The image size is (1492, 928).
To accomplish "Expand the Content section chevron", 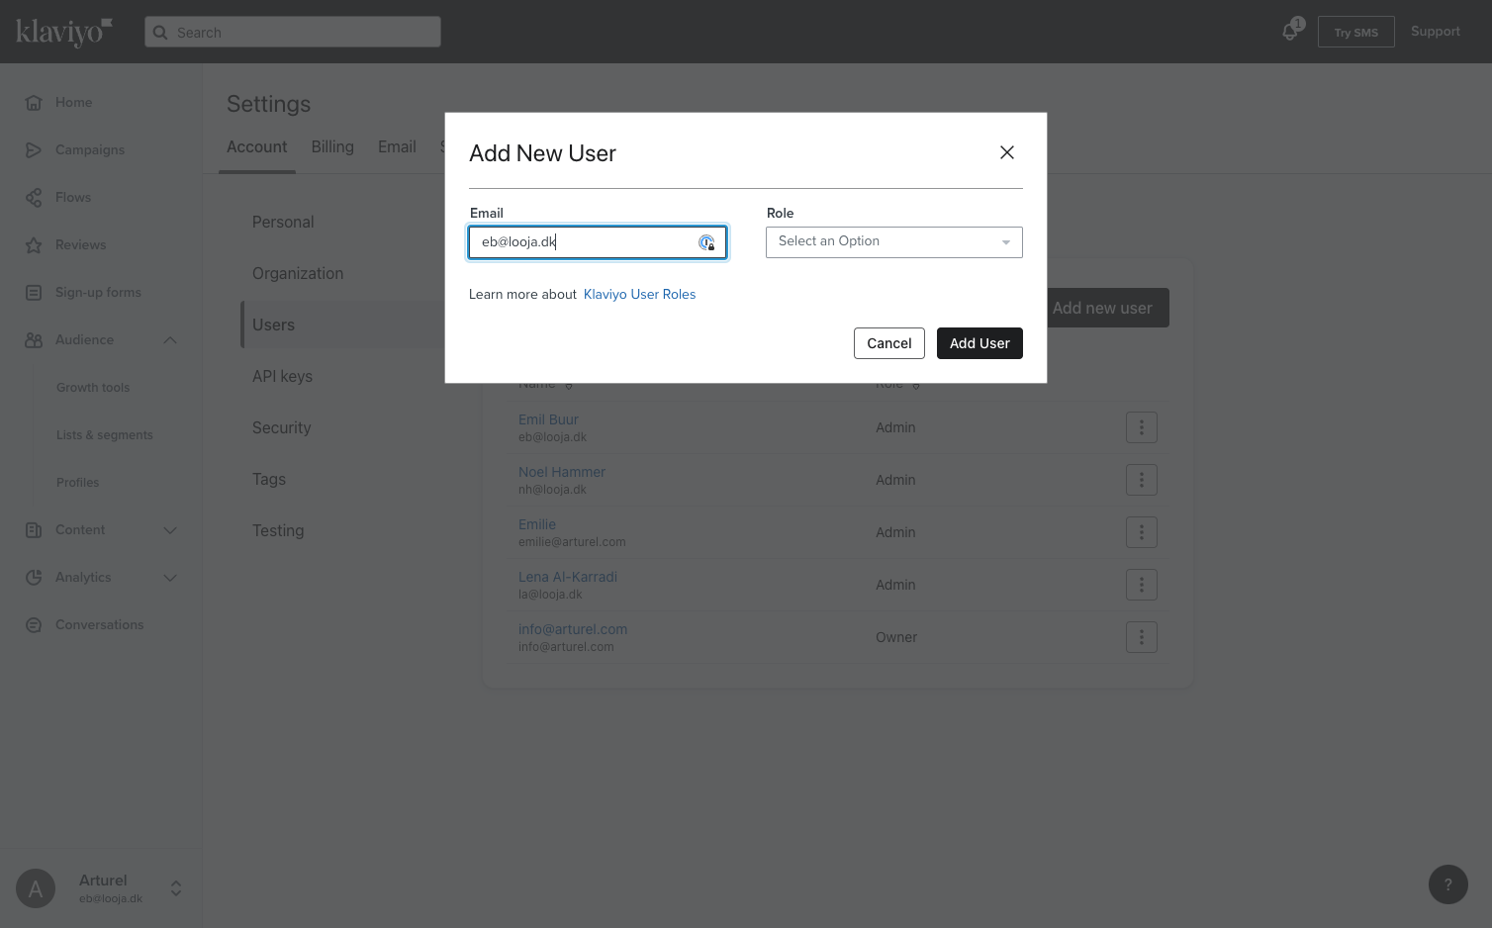I will (170, 530).
